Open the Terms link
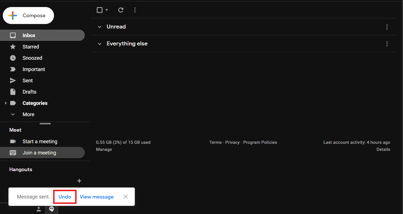This screenshot has height=214, width=403. [215, 142]
